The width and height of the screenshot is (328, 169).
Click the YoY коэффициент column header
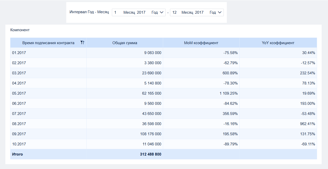pyautogui.click(x=278, y=43)
